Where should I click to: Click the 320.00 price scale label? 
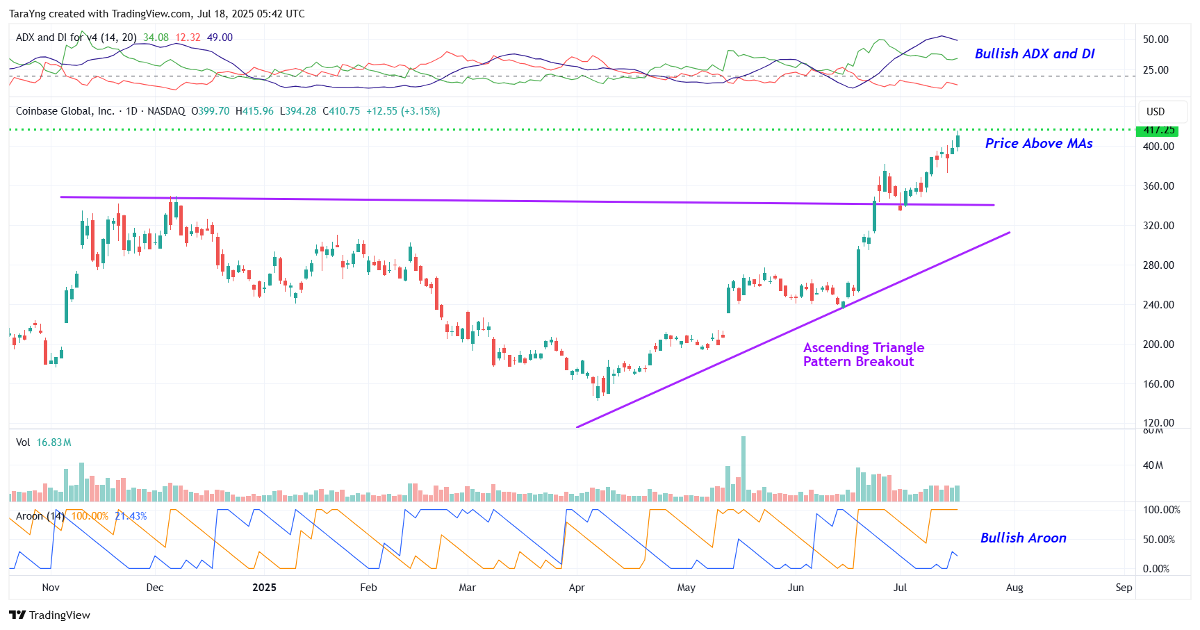pyautogui.click(x=1158, y=226)
